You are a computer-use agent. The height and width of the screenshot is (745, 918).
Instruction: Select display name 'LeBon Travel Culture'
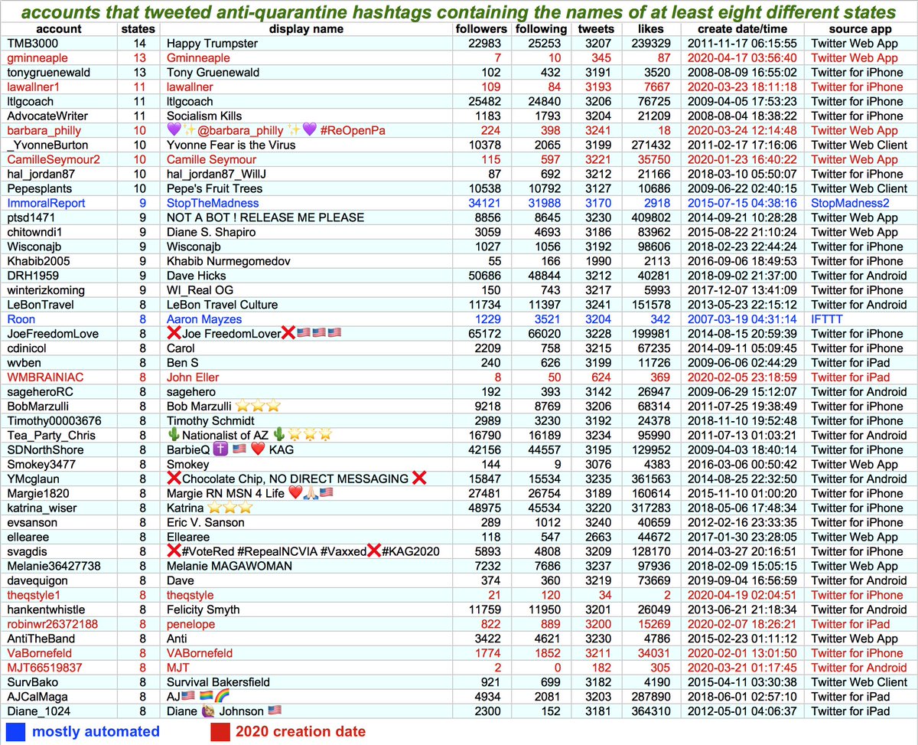click(222, 305)
